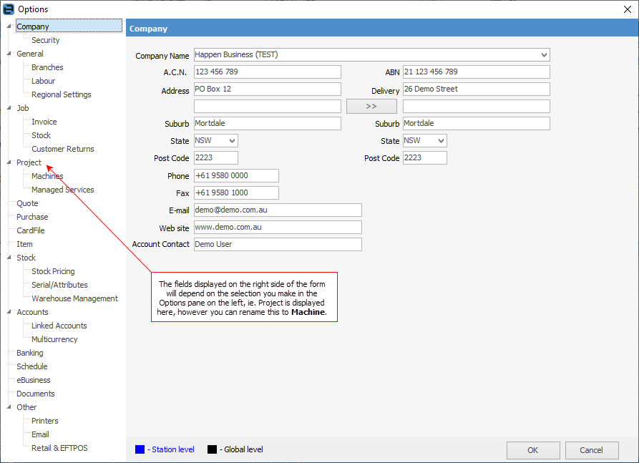Select Linked Accounts option
639x463 pixels.
(x=59, y=326)
